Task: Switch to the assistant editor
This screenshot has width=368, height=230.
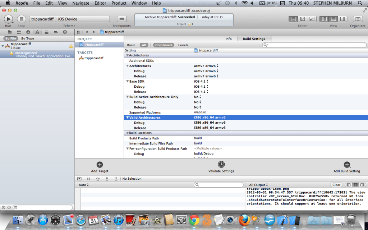Action: (x=303, y=19)
